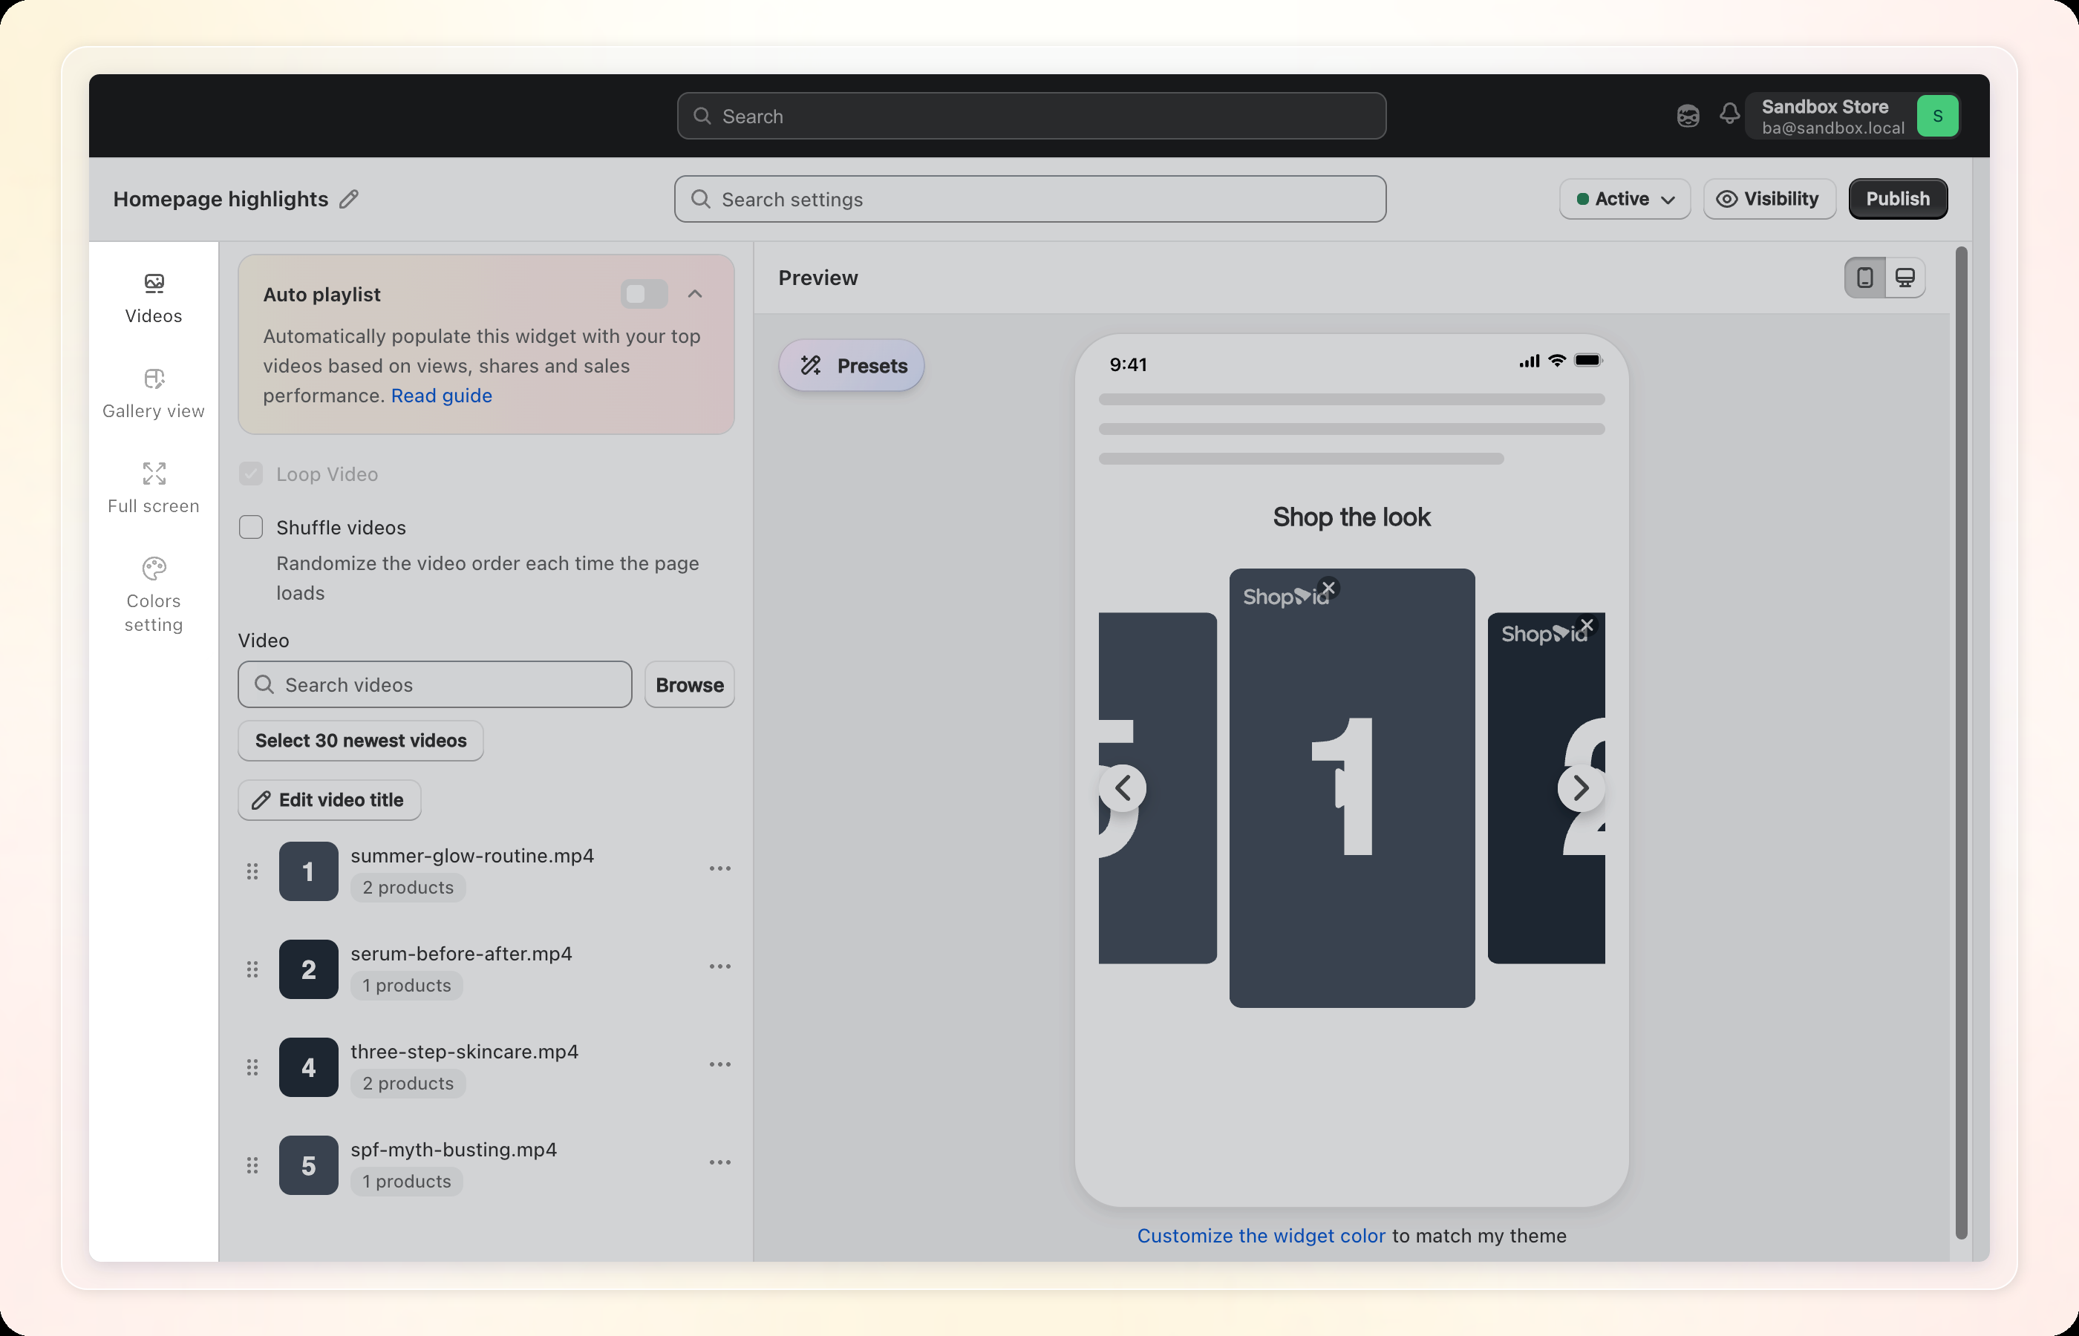Click the serum-before-after.mp4 file name
The width and height of the screenshot is (2079, 1336).
(462, 954)
